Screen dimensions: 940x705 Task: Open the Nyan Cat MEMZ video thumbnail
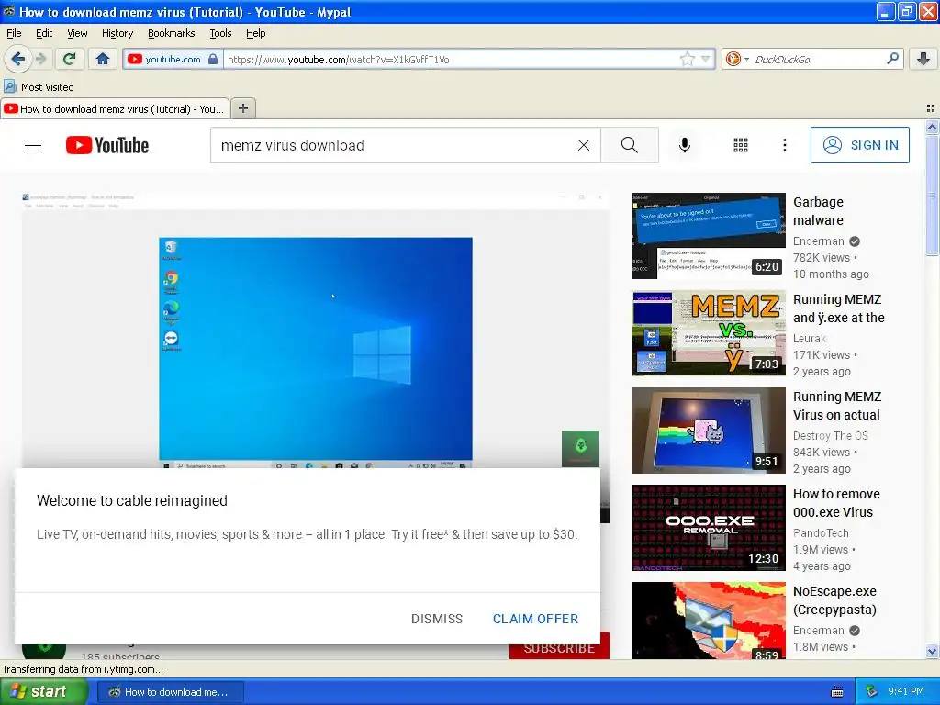tap(708, 431)
